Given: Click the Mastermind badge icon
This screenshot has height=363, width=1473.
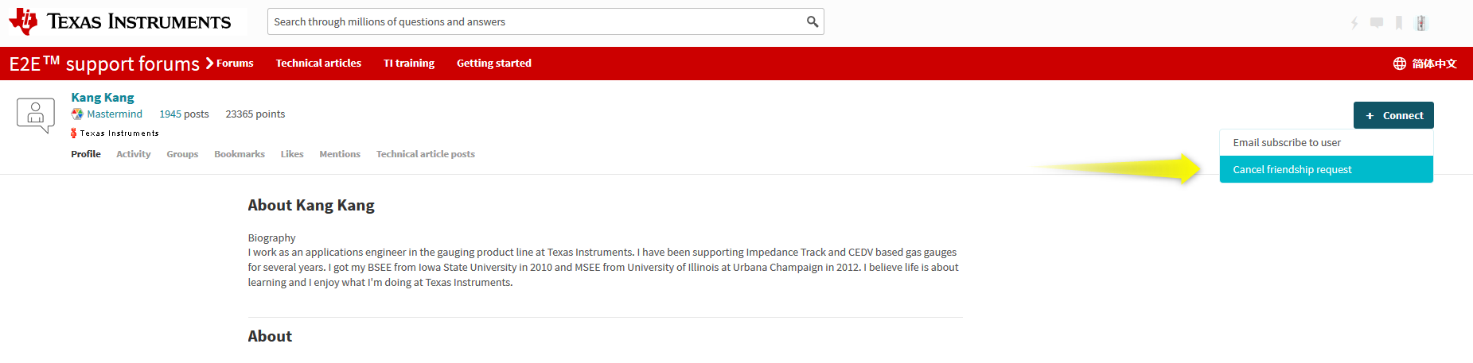Looking at the screenshot, I should (x=77, y=114).
